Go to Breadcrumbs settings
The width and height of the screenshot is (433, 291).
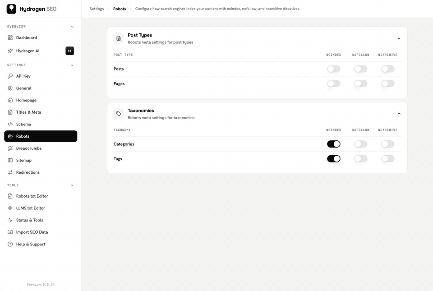tap(41, 148)
